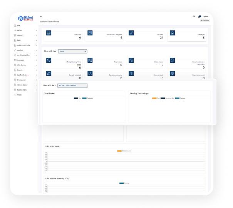Click the Lab tests test-tube icon
The width and height of the screenshot is (233, 208).
coord(131,33)
